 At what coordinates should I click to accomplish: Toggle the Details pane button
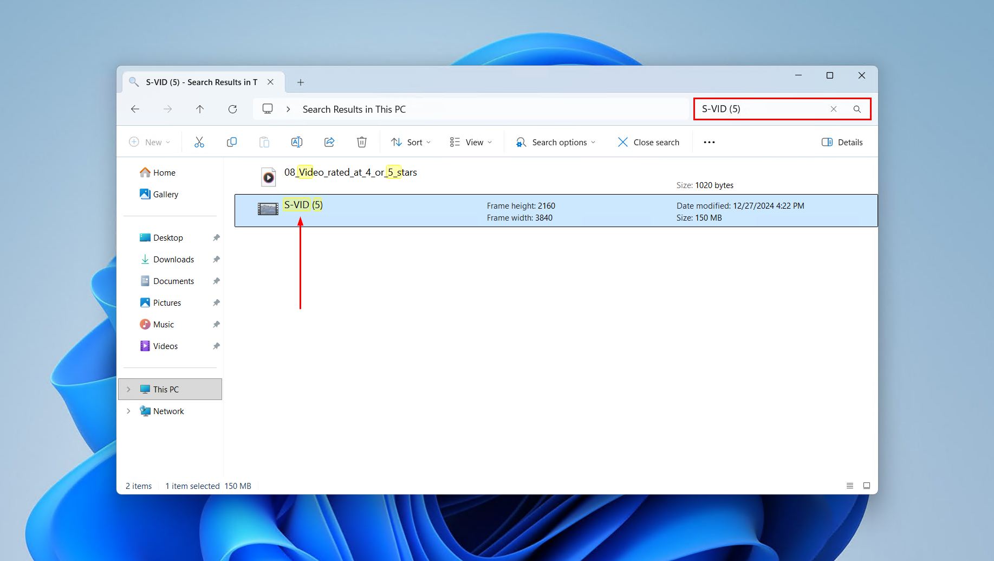click(x=842, y=142)
